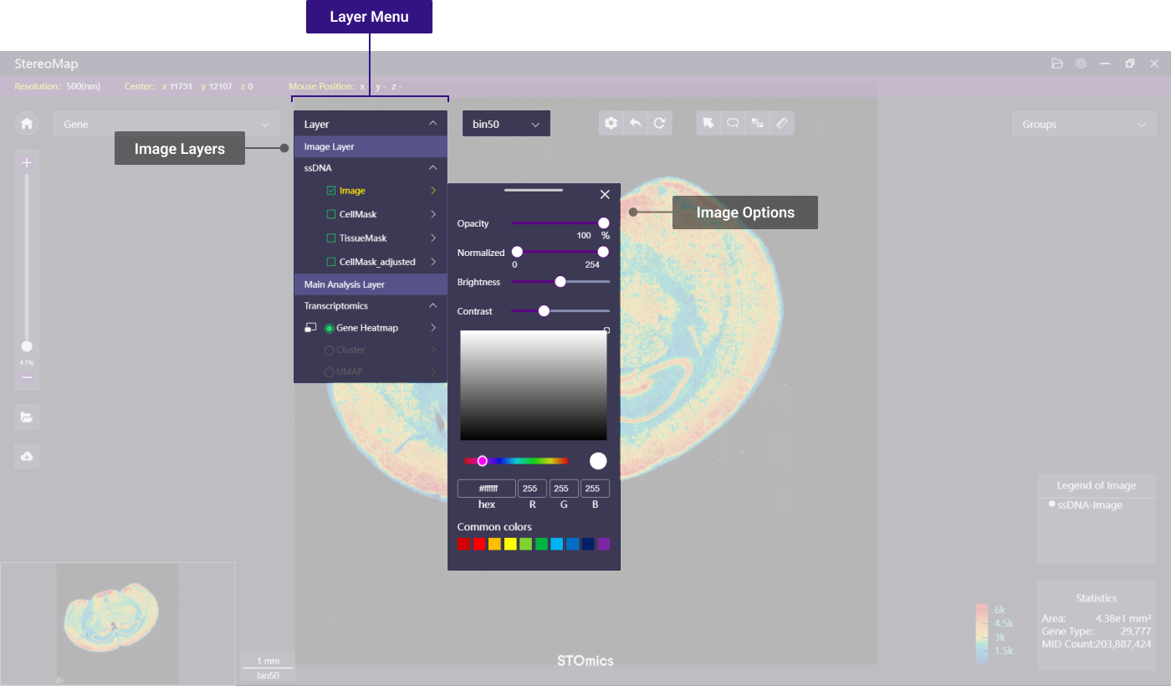Expand CellMask_adjusted options arrow
Screen dimensions: 1171x686
pyautogui.click(x=432, y=262)
